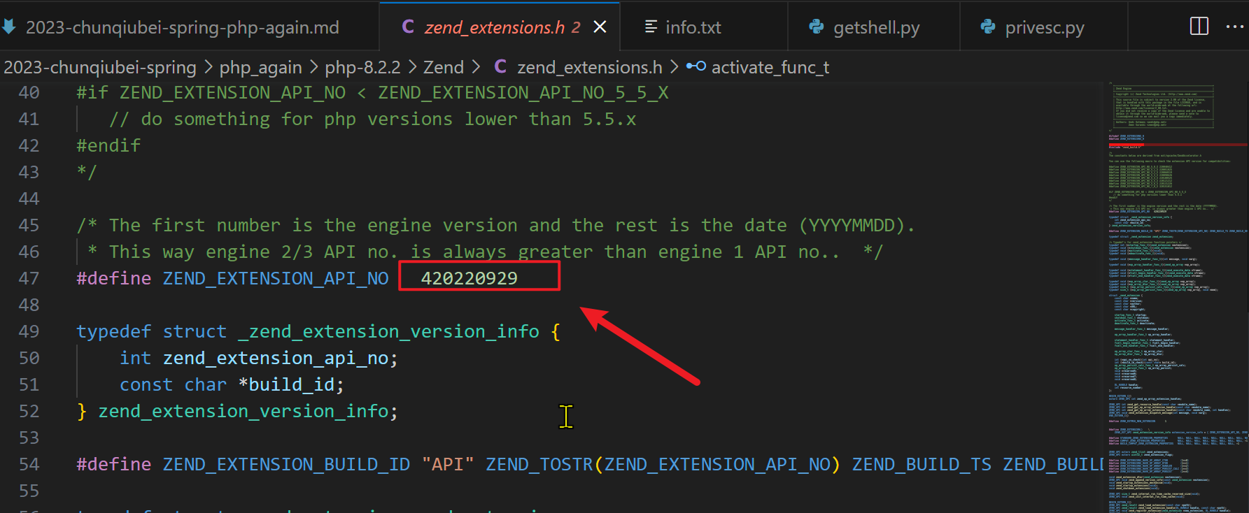Click ZEND_EXTENSION_API_NO on line 47

pos(276,278)
